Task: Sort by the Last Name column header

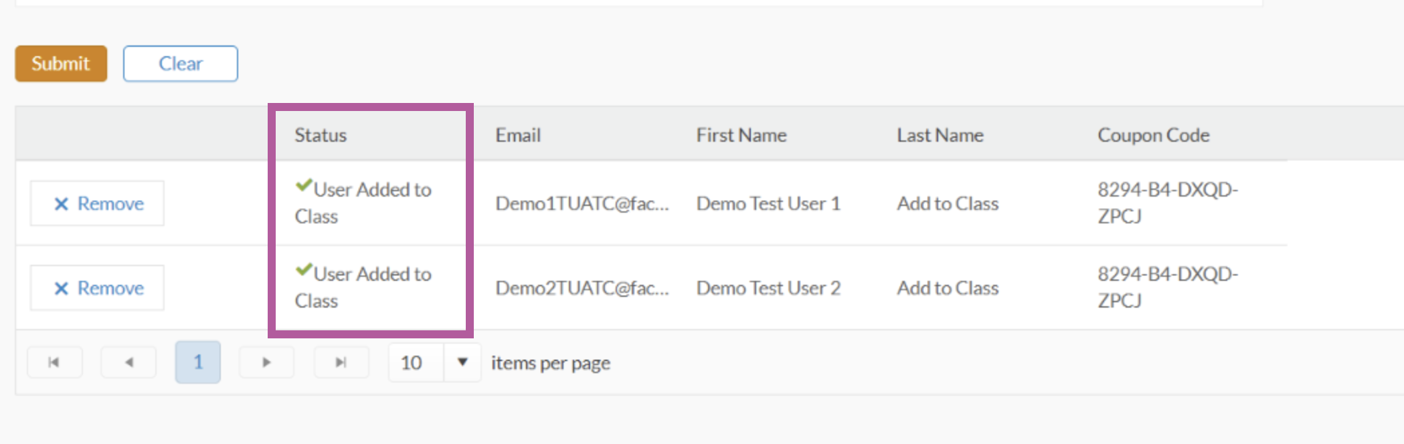Action: tap(940, 135)
